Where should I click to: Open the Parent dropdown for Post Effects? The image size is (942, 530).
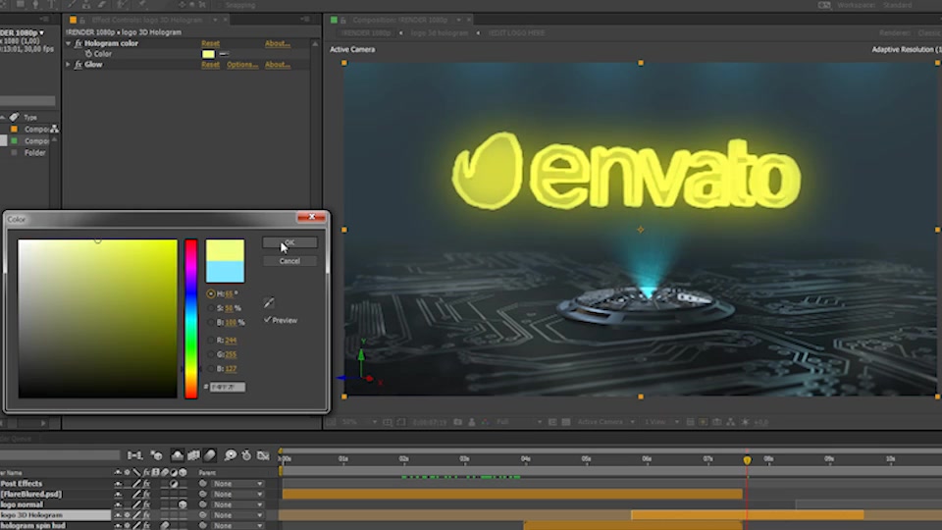(x=237, y=484)
